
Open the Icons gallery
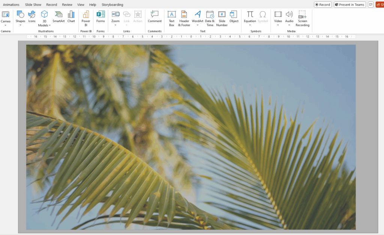tap(31, 16)
